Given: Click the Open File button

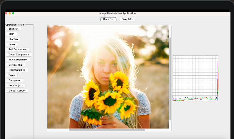Looking at the screenshot, I should point(108,19).
